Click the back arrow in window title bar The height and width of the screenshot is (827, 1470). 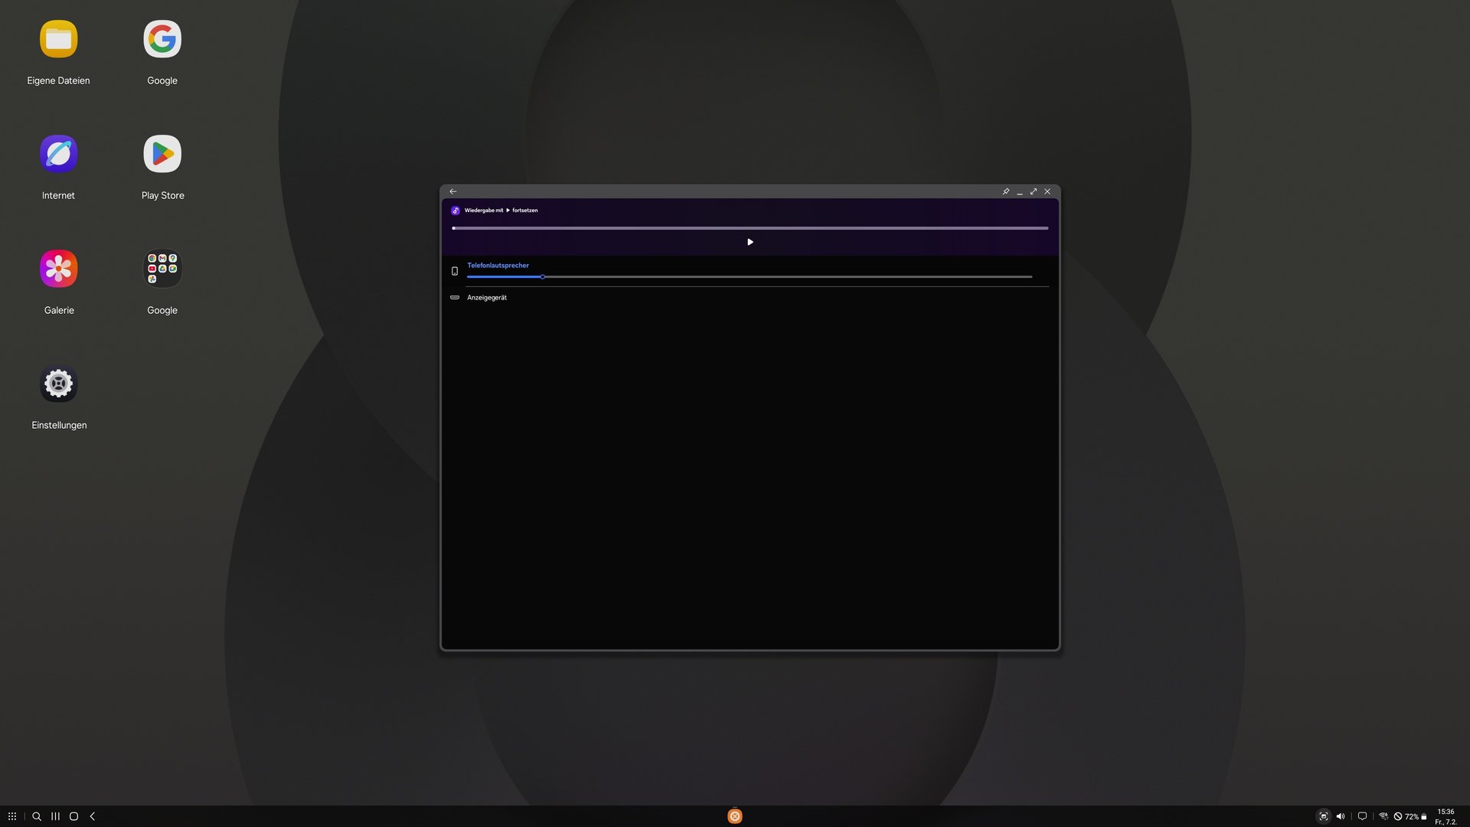pos(453,191)
